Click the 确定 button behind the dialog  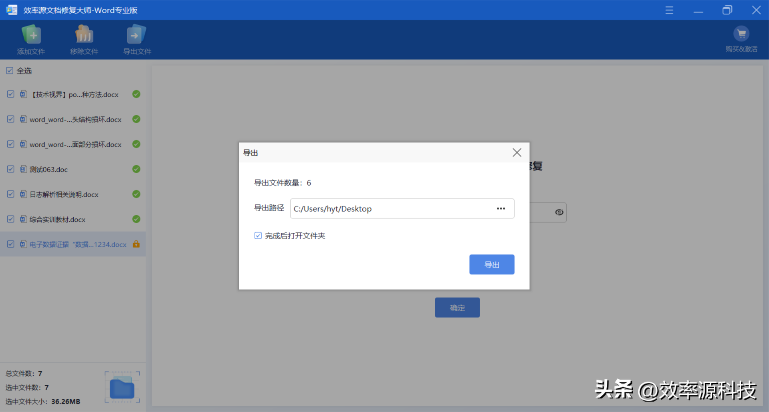coord(457,308)
